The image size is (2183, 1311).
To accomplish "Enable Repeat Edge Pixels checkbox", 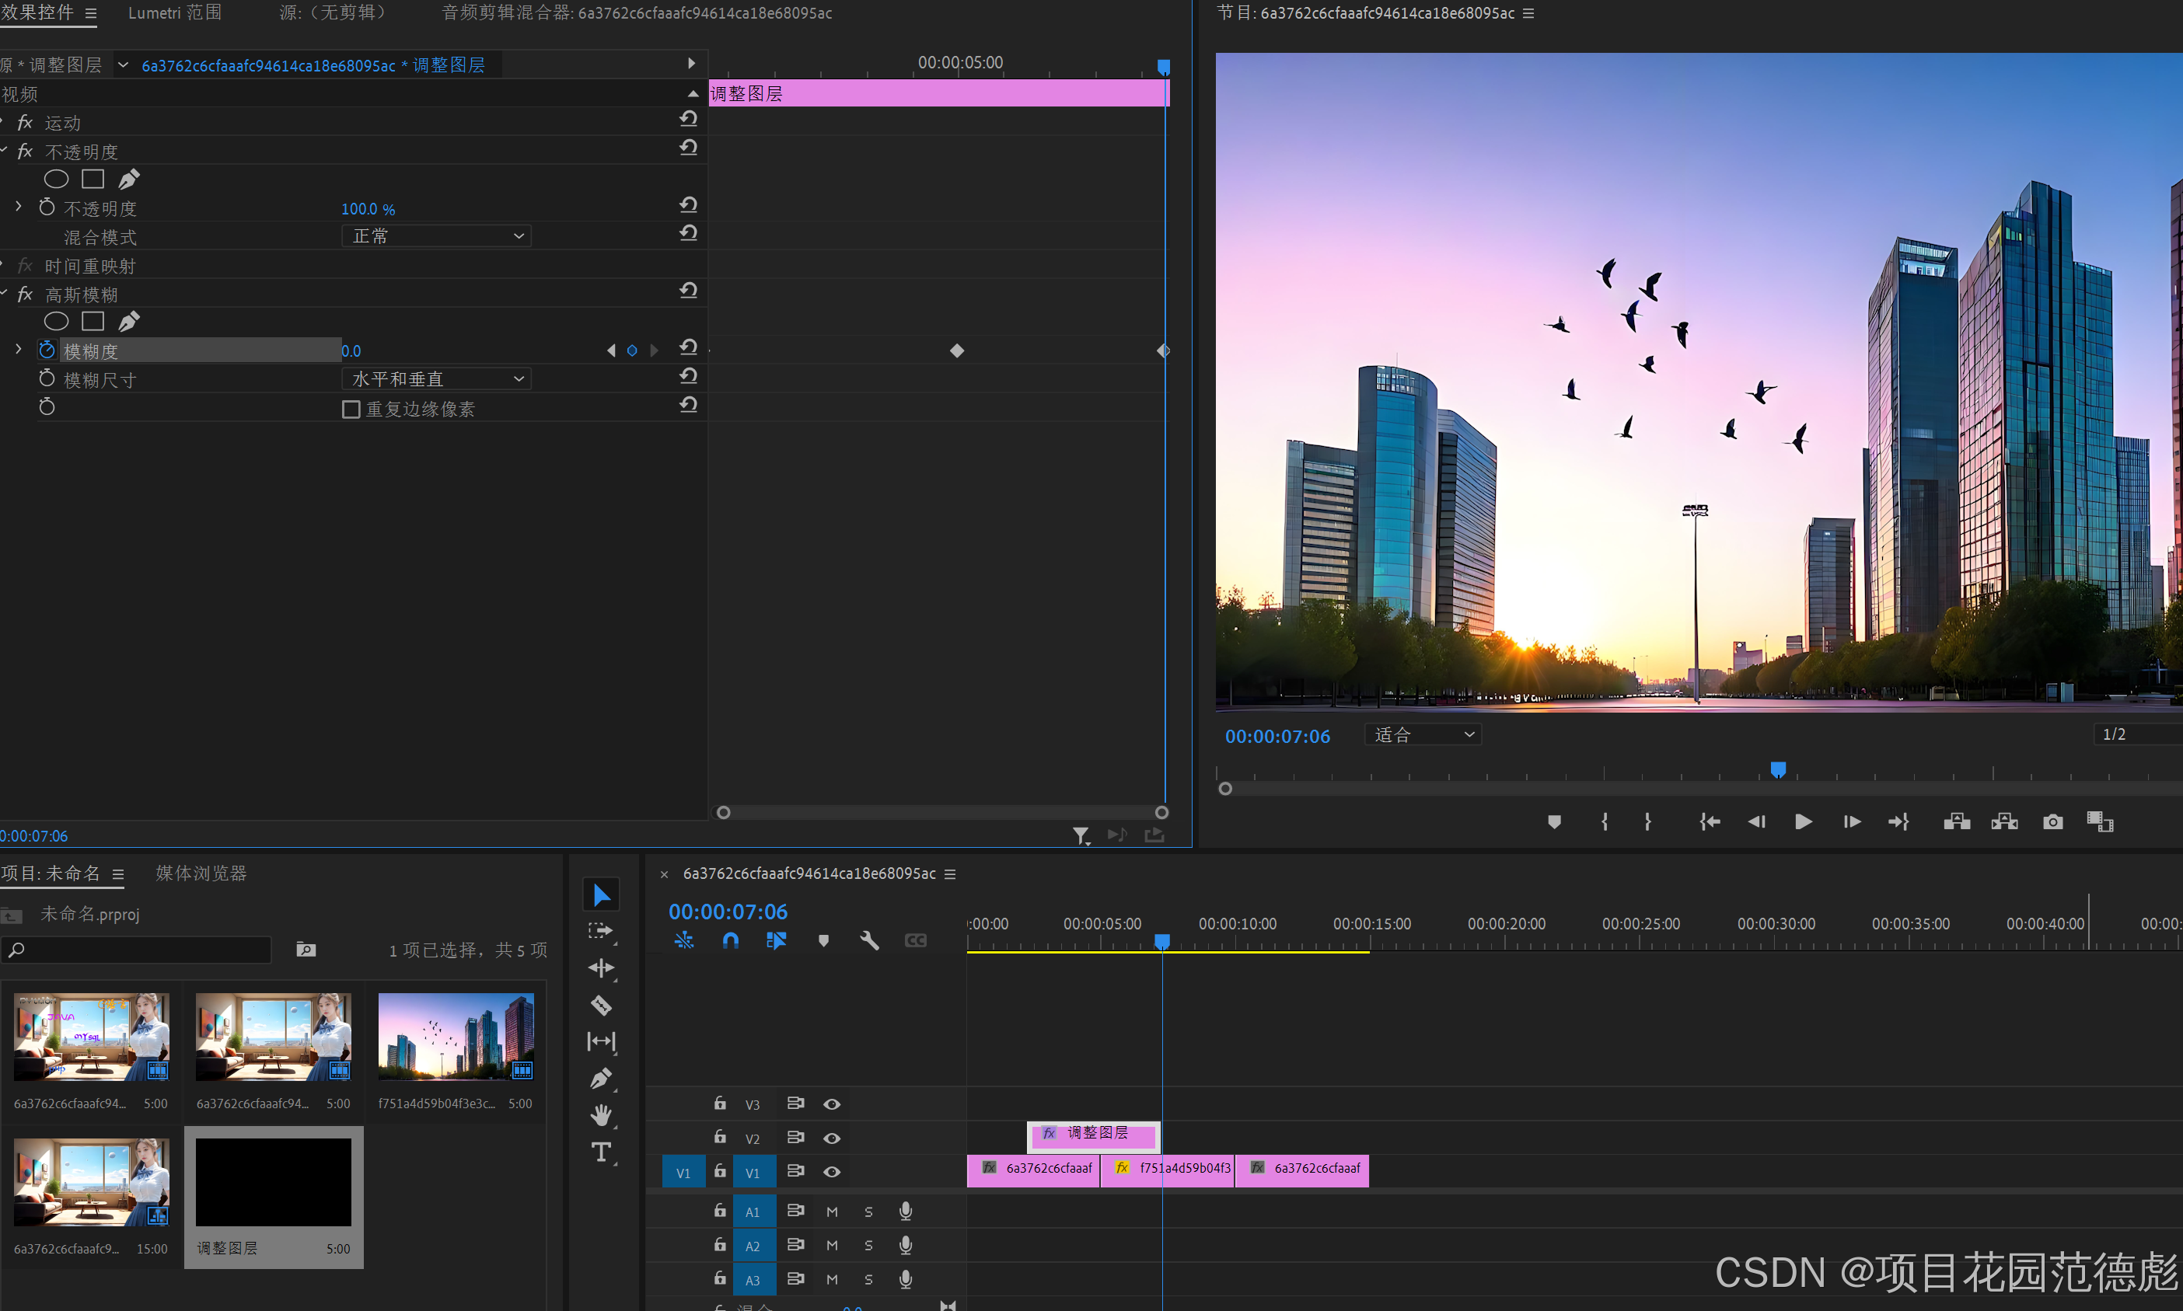I will (351, 409).
